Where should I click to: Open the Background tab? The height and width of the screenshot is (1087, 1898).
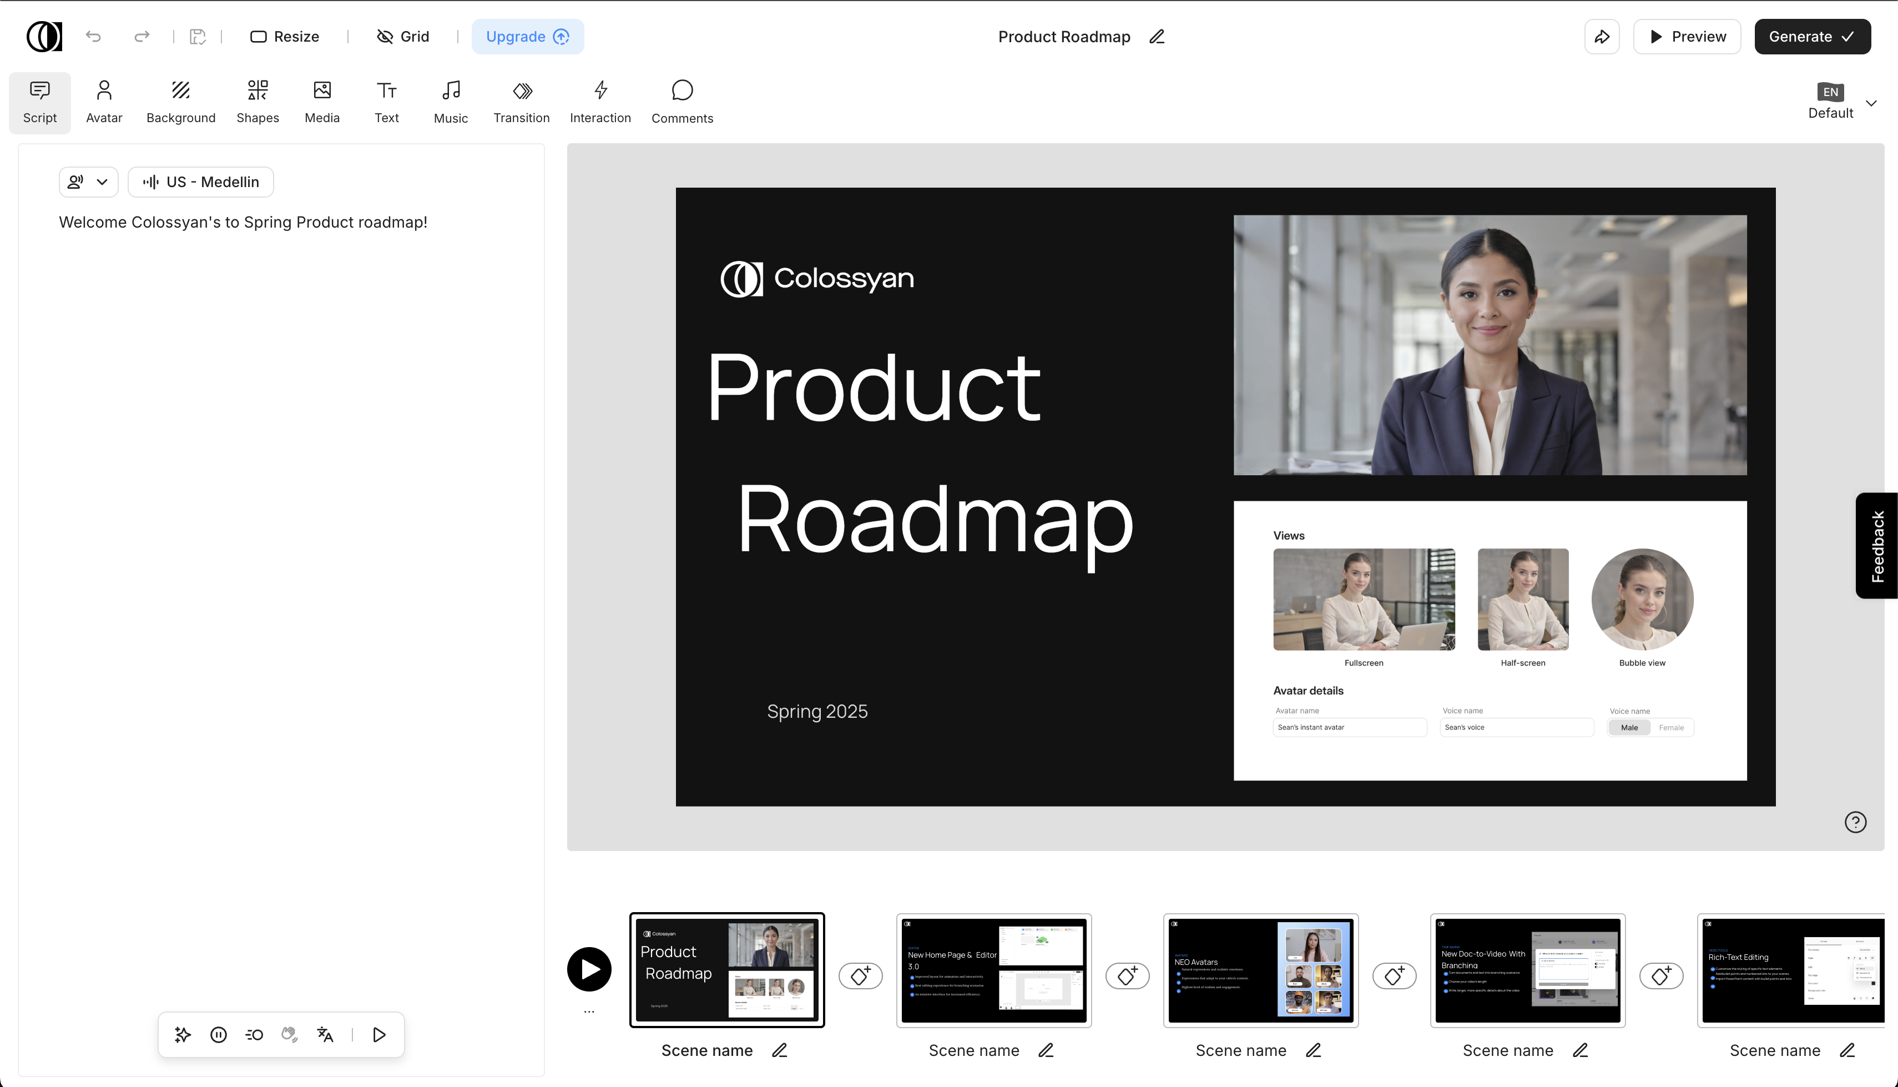[180, 102]
